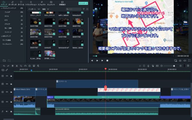Hide the スクロール title track with eye icon
The height and width of the screenshot is (120, 192).
pyautogui.click(x=7, y=84)
